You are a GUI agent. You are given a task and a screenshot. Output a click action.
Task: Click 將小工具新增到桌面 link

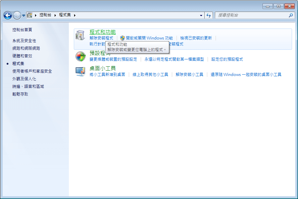pos(107,74)
